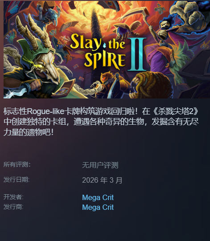Image resolution: width=210 pixels, height=241 pixels.
Task: Click the 发行商 label
Action: click(x=13, y=207)
